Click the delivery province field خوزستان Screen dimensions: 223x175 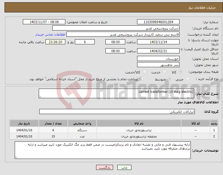point(158,58)
